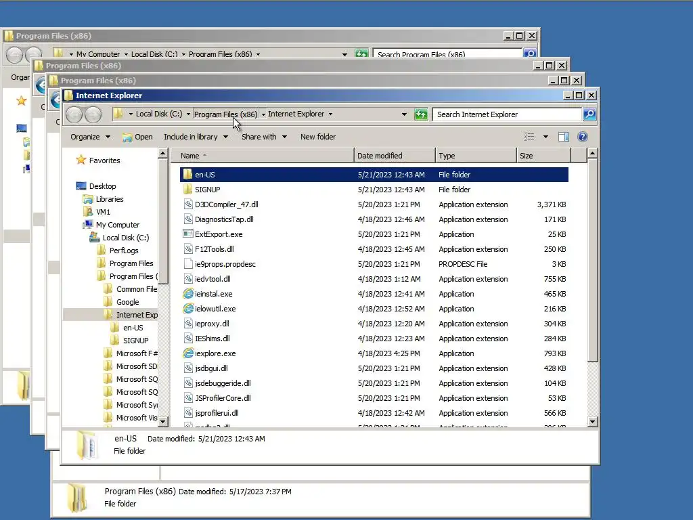Select the F12Tools.dll file icon
The image size is (693, 520).
188,249
